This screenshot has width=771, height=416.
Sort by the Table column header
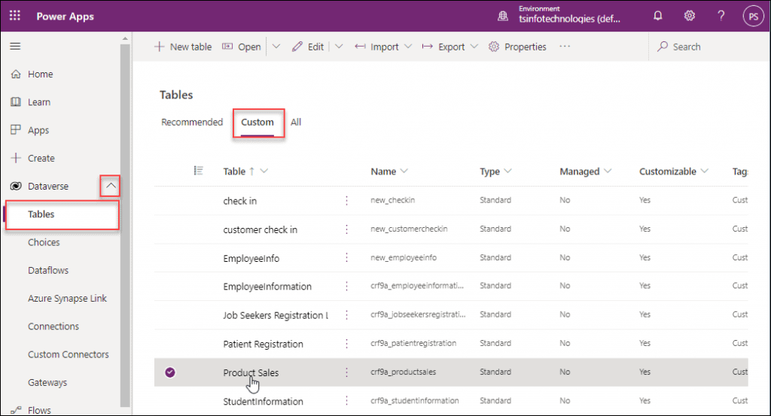pos(234,172)
